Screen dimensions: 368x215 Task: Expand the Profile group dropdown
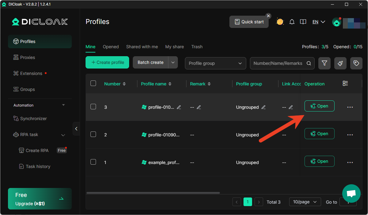tap(215, 63)
